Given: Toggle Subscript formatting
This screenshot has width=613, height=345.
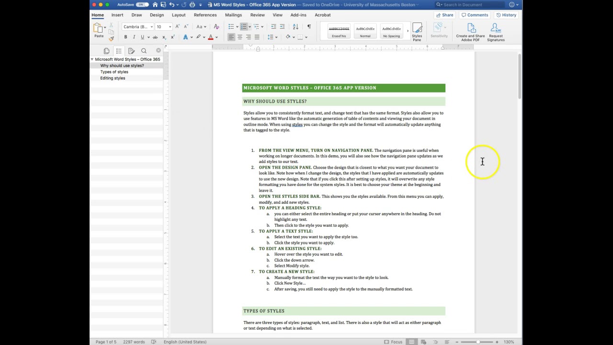Looking at the screenshot, I should [164, 37].
